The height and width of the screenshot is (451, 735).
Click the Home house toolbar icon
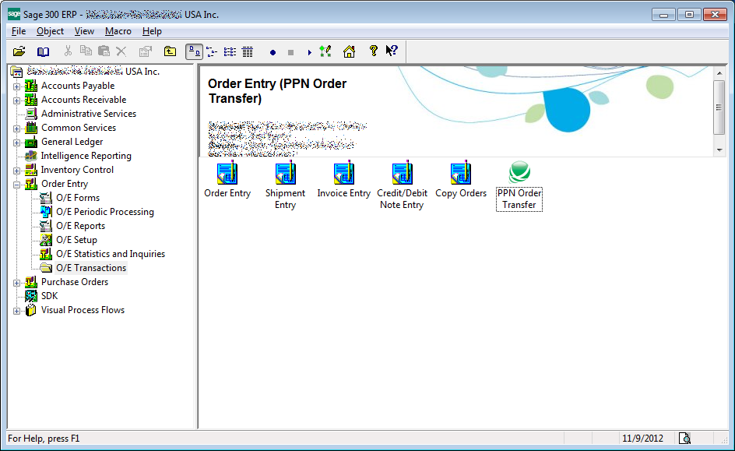coord(350,51)
